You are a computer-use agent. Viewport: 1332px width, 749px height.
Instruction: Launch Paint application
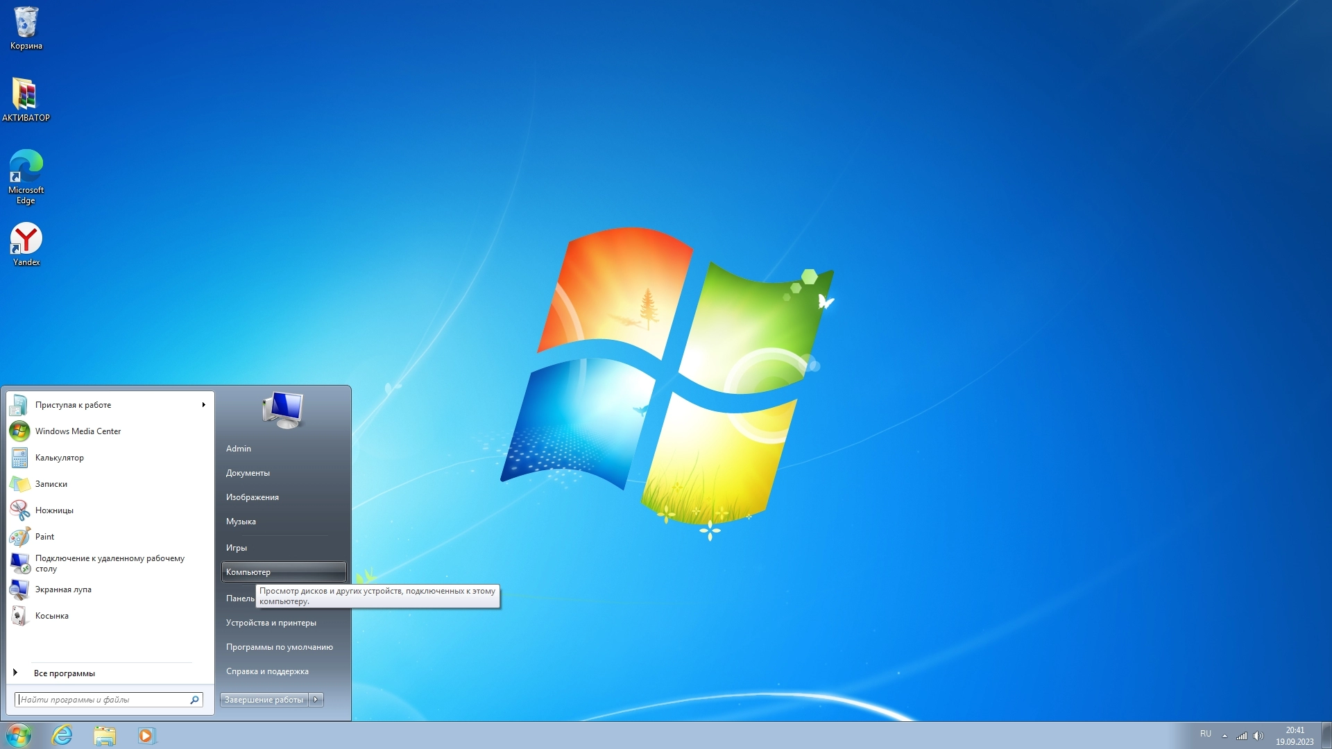[44, 536]
